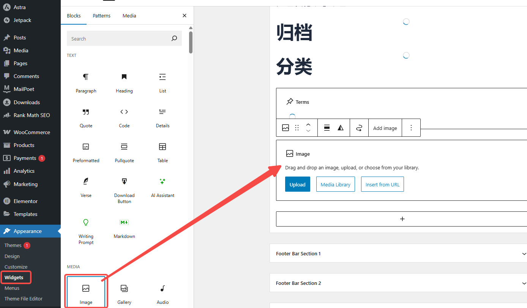
Task: Choose Insert from URL for the image
Action: (x=382, y=184)
